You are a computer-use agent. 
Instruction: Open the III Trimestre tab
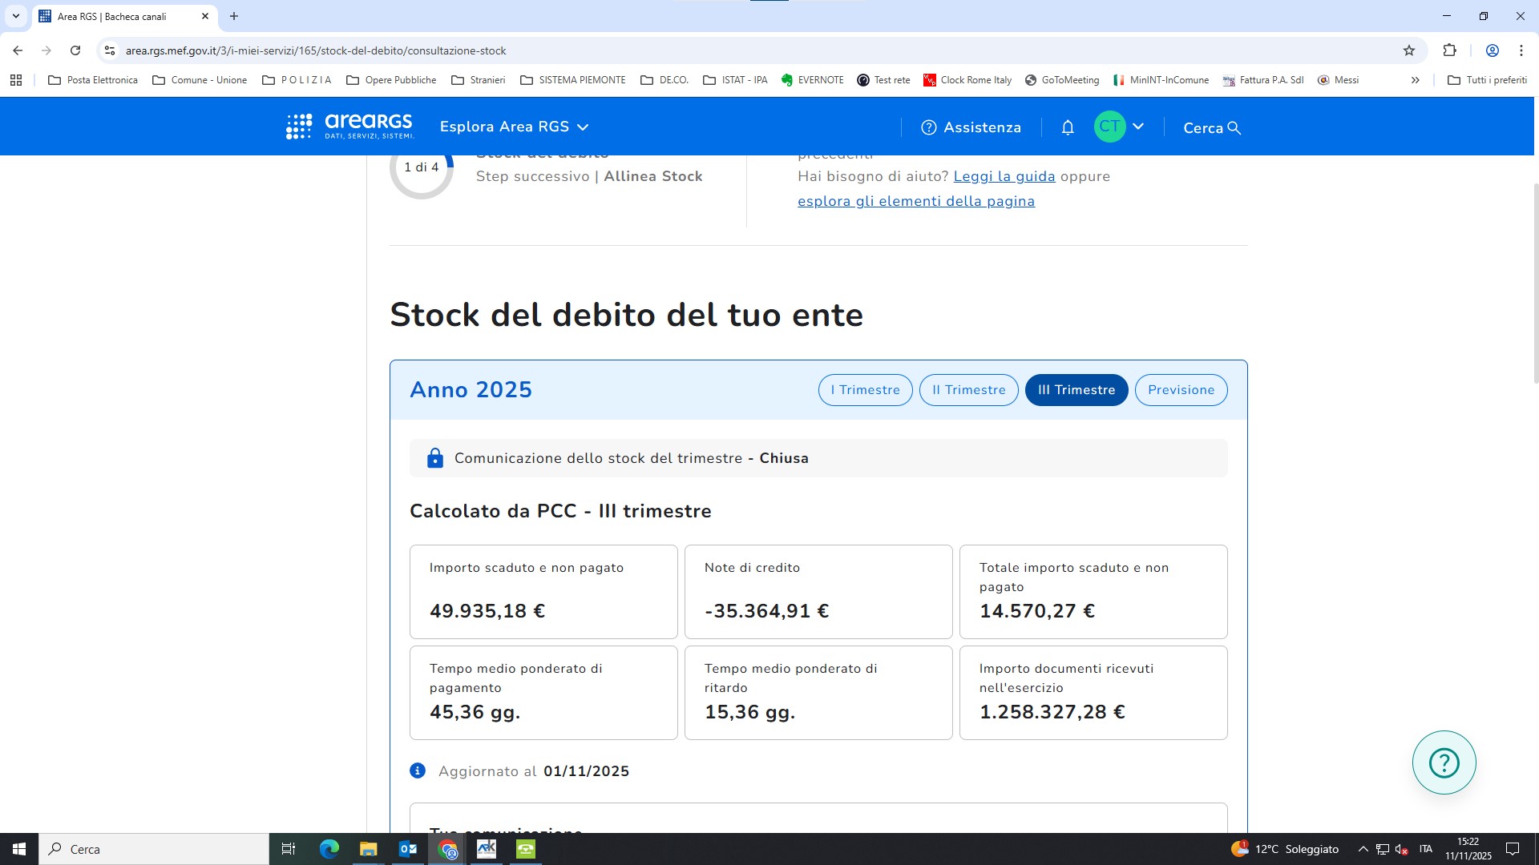pyautogui.click(x=1076, y=390)
